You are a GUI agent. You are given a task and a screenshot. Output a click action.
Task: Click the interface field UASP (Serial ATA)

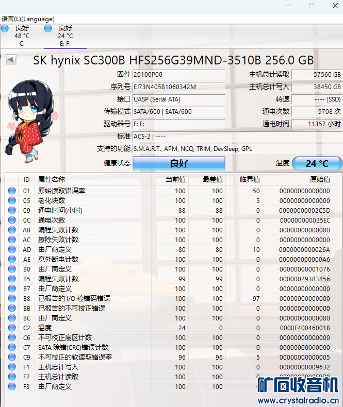[x=179, y=99]
